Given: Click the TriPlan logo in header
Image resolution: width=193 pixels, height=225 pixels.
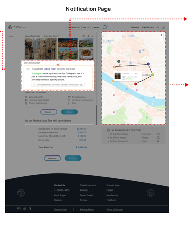Looking at the screenshot, I should click(17, 27).
